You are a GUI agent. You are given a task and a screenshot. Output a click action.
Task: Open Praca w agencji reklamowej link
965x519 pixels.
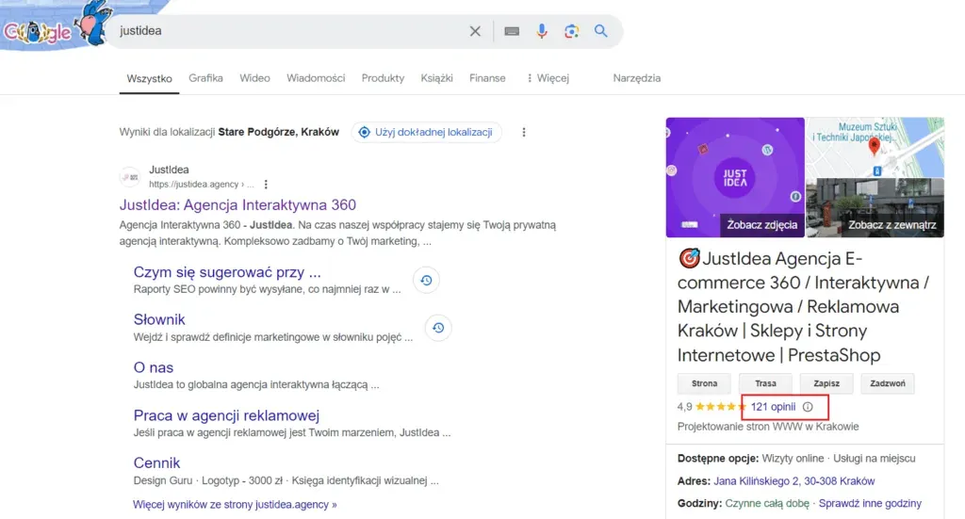(x=226, y=415)
